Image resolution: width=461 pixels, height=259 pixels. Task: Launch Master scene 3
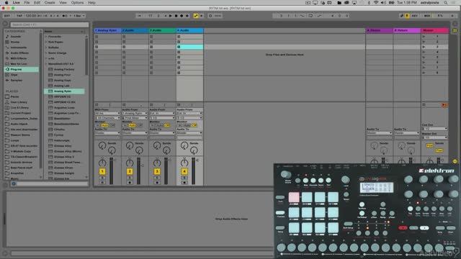[424, 47]
